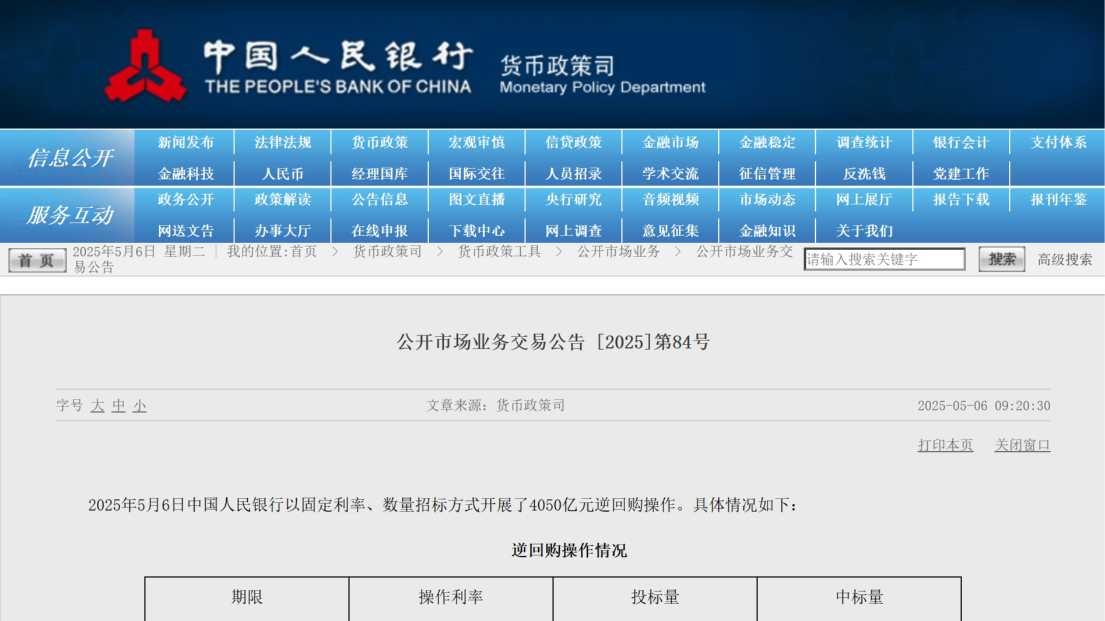Open the 高级搜索 advanced search link
This screenshot has width=1105, height=621.
coord(1064,259)
